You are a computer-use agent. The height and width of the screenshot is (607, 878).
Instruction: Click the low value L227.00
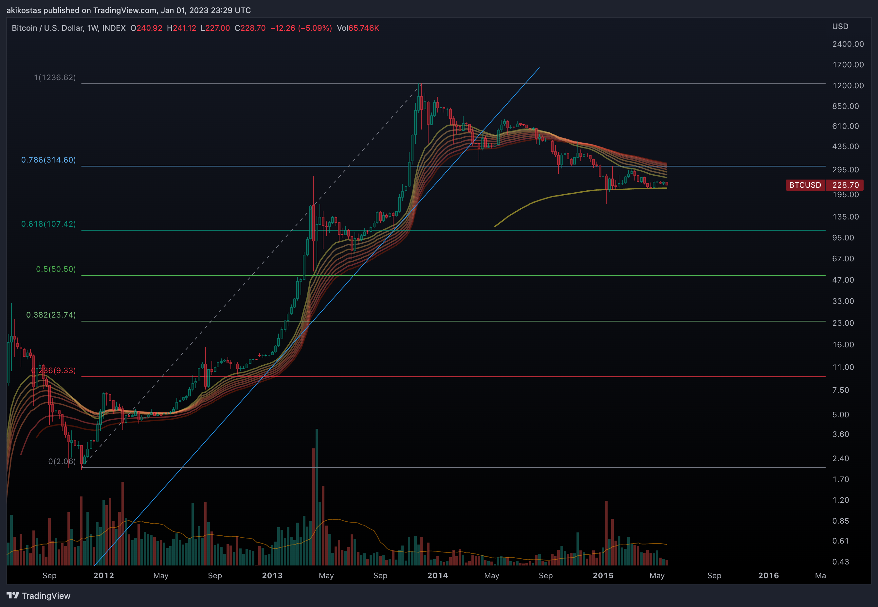(x=215, y=28)
